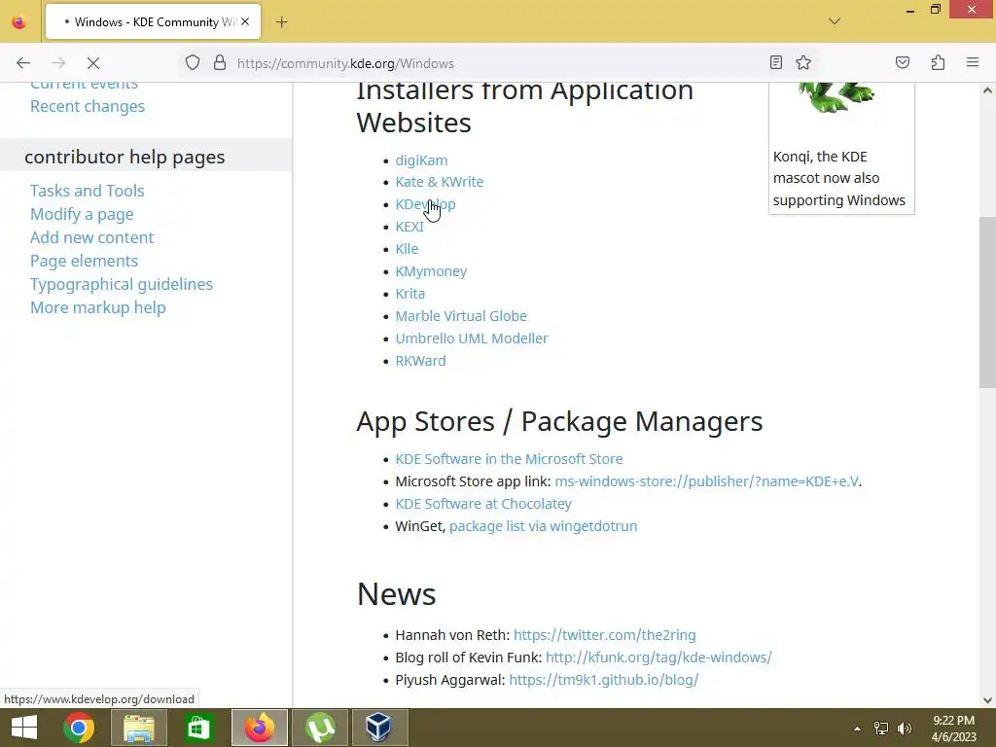This screenshot has width=996, height=747.
Task: Open Page elements link
Action: (84, 261)
